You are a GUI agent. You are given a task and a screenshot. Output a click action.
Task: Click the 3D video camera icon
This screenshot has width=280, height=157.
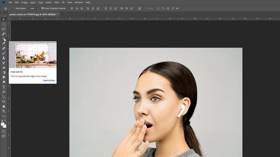point(178,8)
